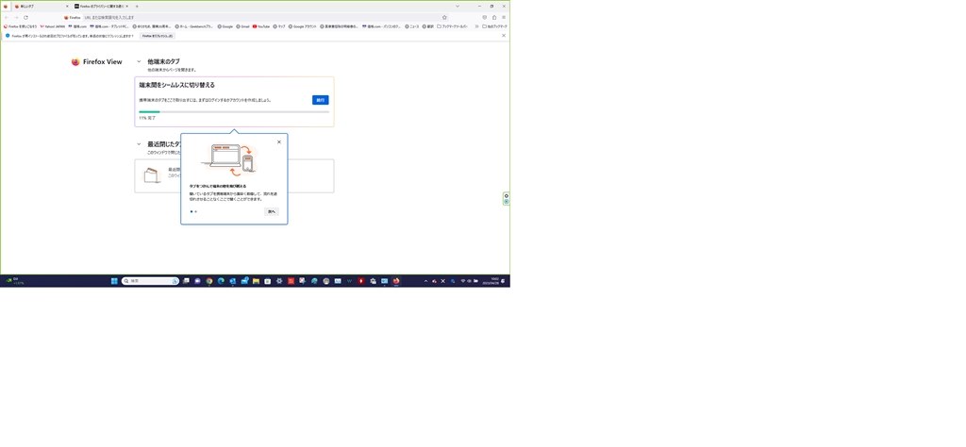Screen dimensions: 966x447
Task: Select the second tour step dot
Action: click(x=195, y=211)
